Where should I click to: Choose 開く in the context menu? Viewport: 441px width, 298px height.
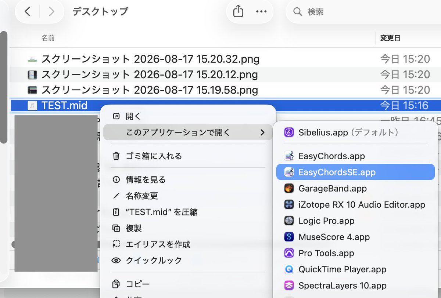point(188,116)
